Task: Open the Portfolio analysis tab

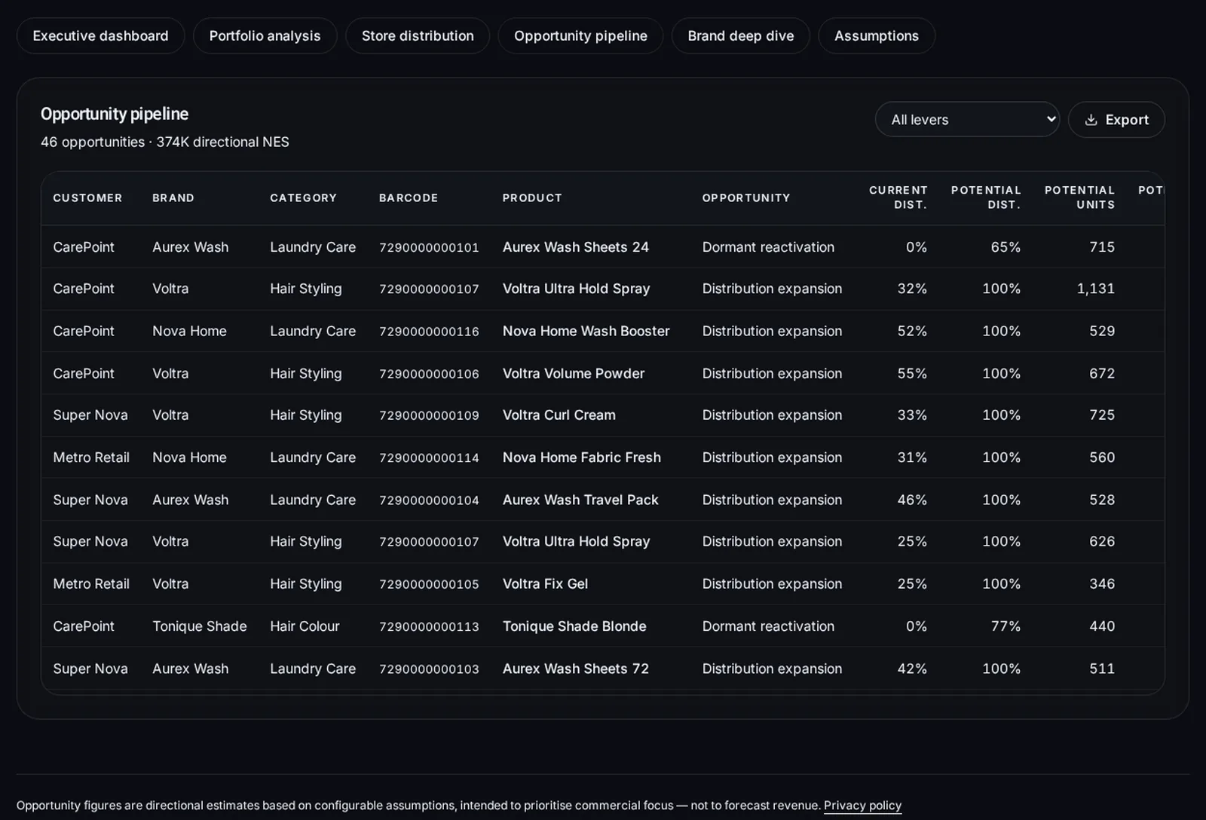Action: click(265, 35)
